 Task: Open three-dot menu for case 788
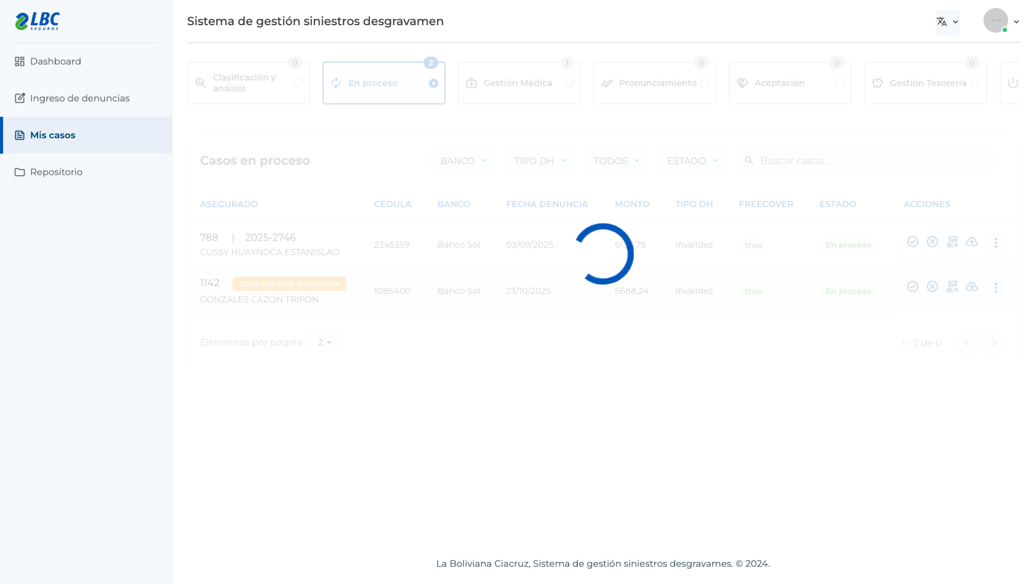click(995, 242)
